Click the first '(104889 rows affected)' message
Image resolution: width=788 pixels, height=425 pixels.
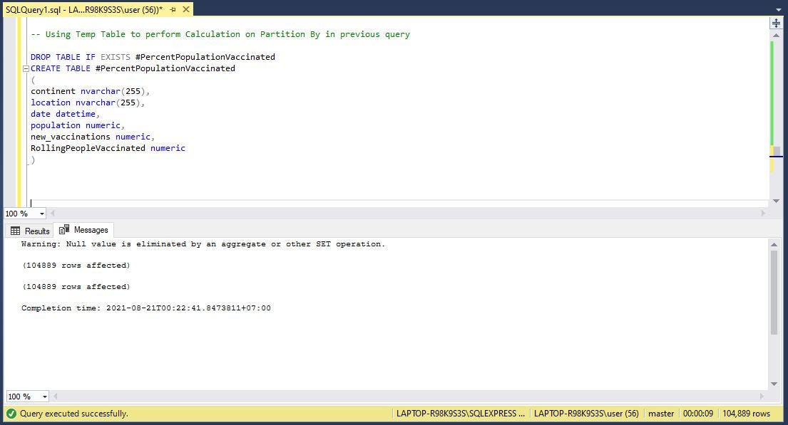76,266
